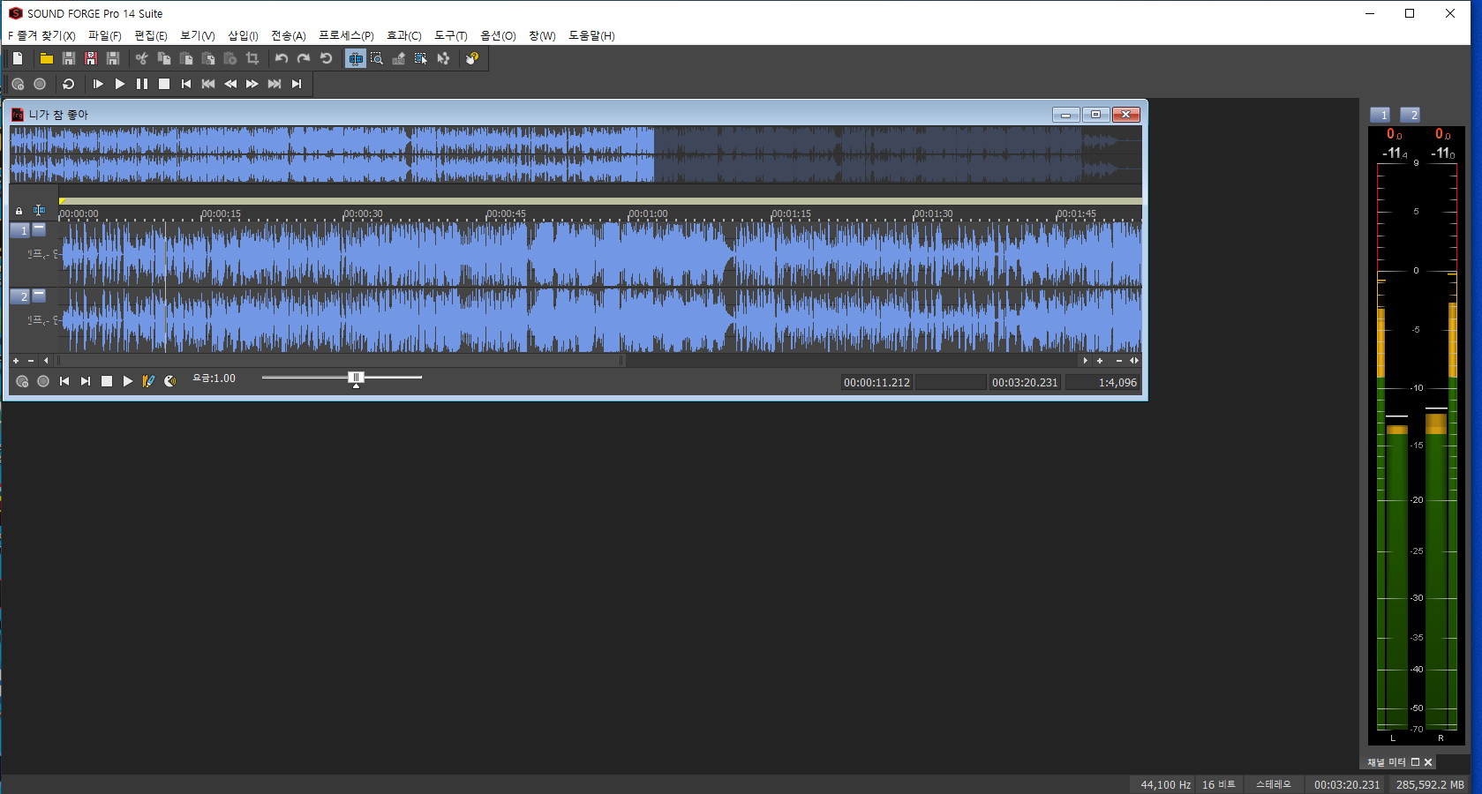The height and width of the screenshot is (794, 1482).
Task: Click Arm Record button in transport toolbar
Action: pyautogui.click(x=18, y=84)
